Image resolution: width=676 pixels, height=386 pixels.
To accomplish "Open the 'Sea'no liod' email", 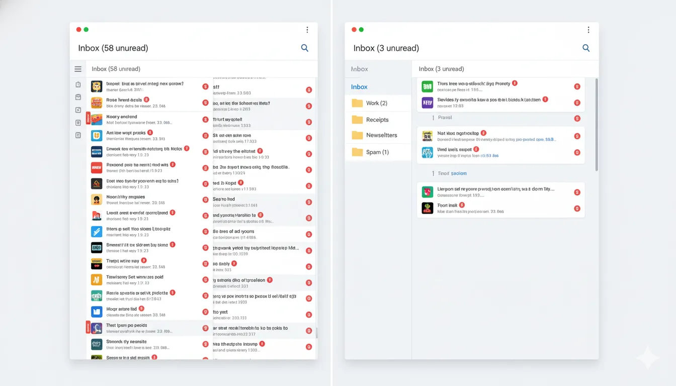I will coord(264,202).
